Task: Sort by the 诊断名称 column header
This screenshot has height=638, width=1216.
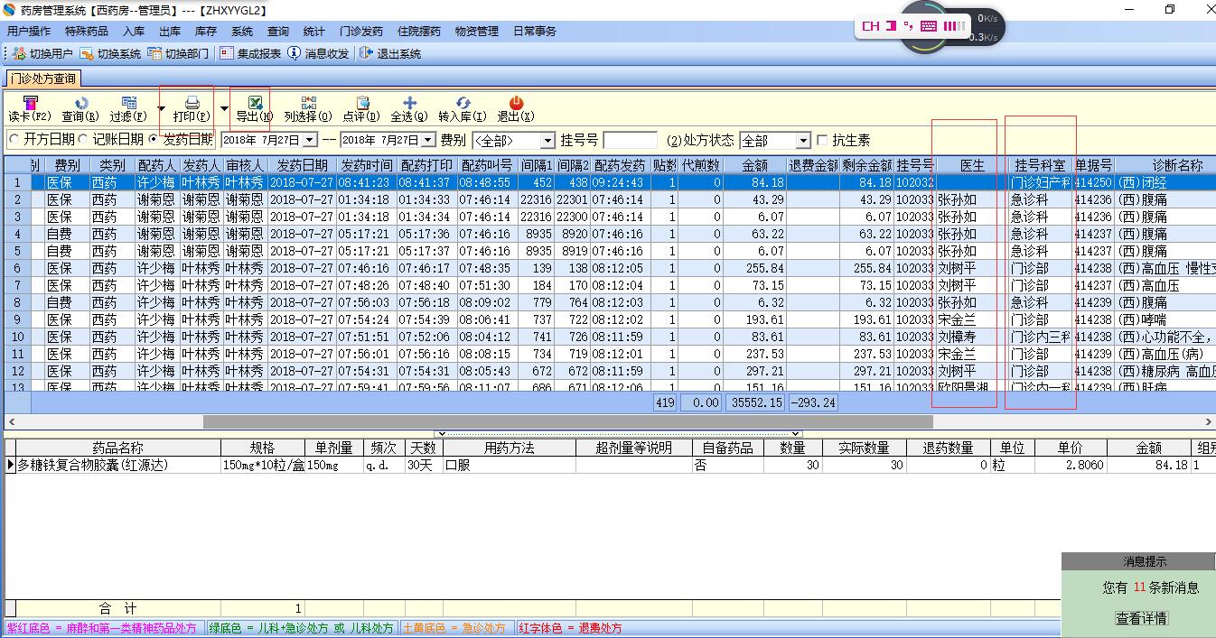Action: 1177,165
